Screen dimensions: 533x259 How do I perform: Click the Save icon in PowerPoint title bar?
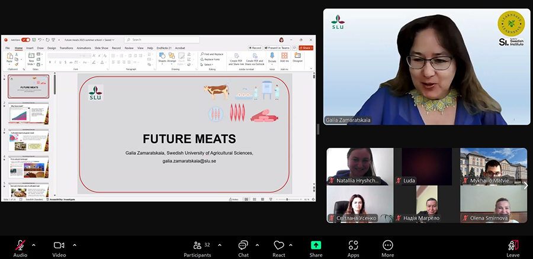coord(34,40)
